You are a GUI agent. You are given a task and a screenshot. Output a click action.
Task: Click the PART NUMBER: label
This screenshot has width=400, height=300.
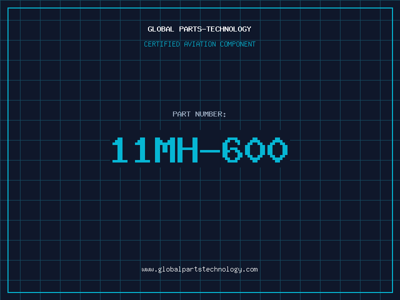[199, 114]
